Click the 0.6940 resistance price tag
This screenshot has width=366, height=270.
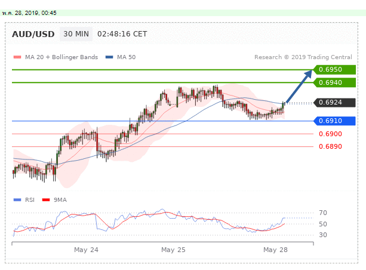(x=334, y=82)
